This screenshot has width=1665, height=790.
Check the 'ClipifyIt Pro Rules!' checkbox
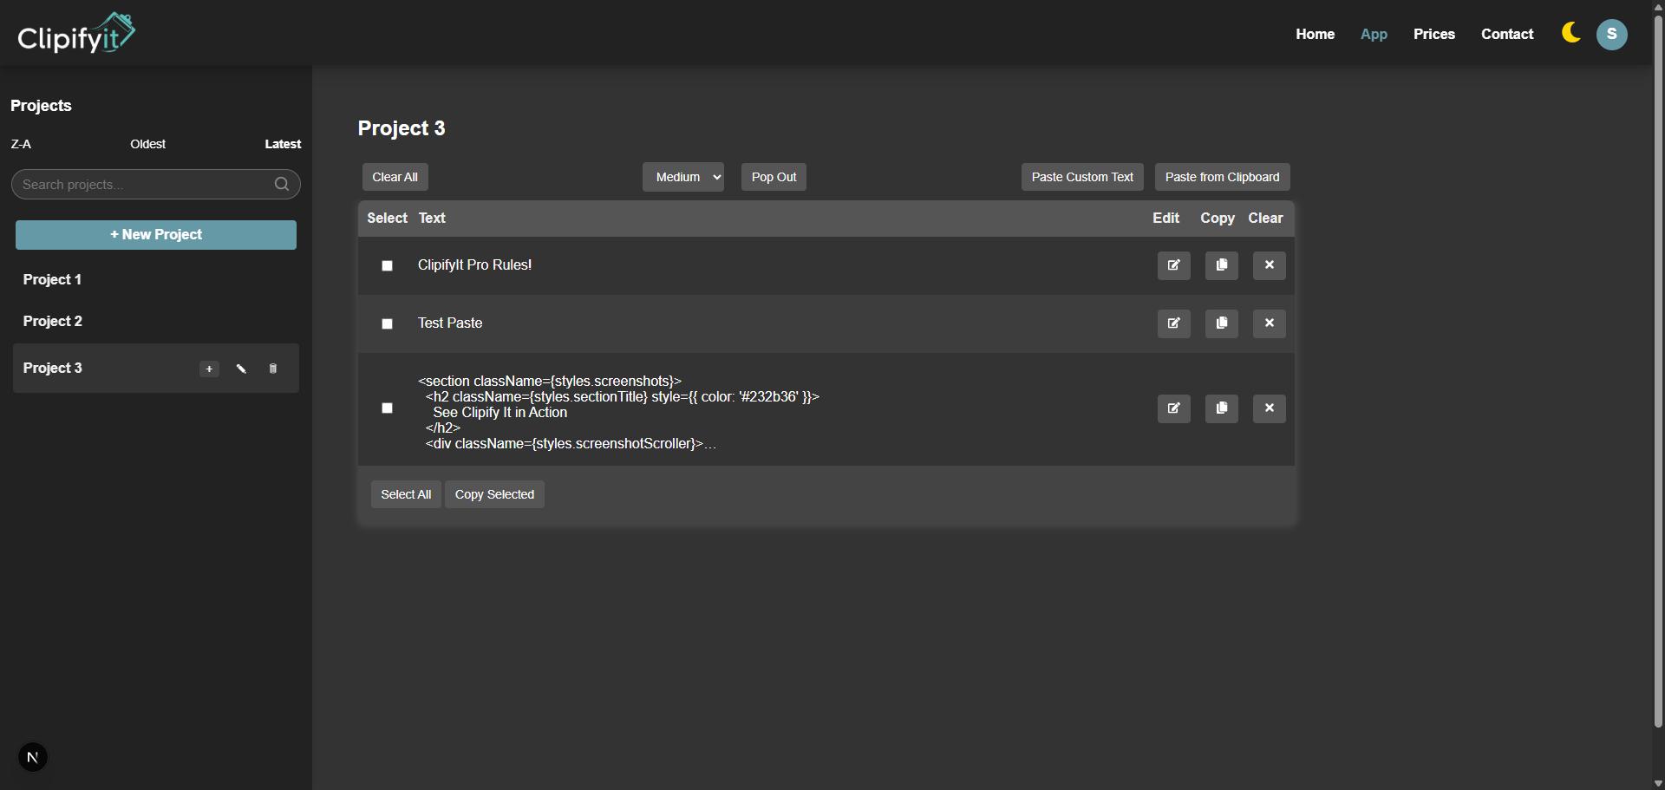click(x=388, y=266)
